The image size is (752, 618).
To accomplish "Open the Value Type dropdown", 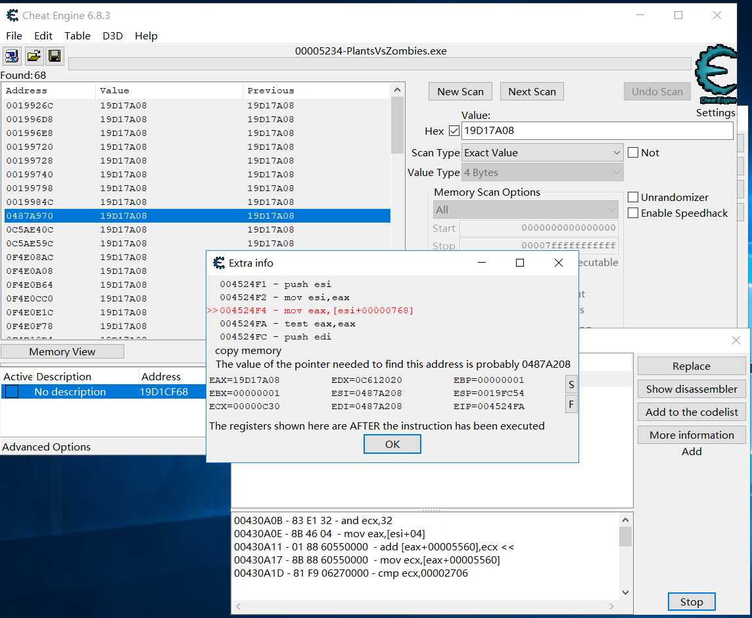I will point(542,173).
